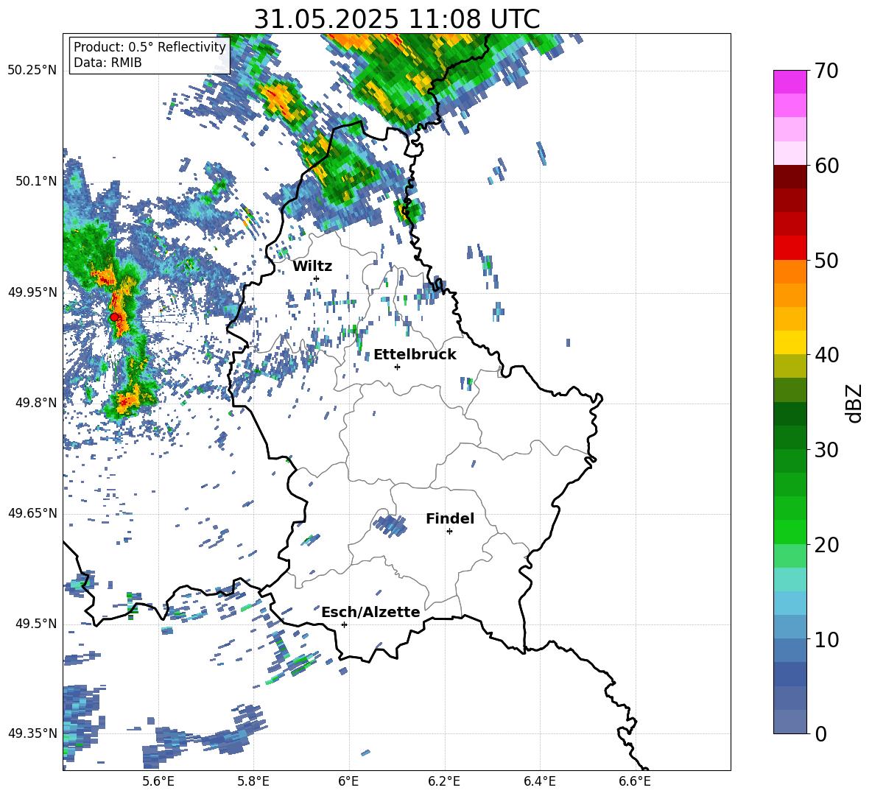Click the colorbar value 10

click(x=826, y=639)
